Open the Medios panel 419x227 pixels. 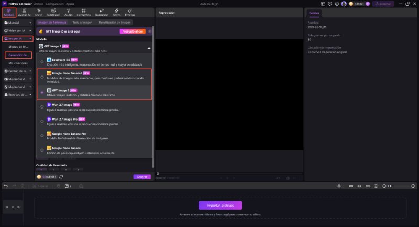point(9,12)
